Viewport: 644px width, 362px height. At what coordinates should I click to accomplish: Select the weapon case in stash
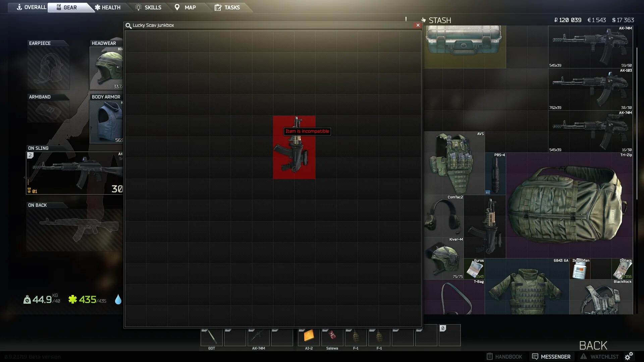pos(464,47)
